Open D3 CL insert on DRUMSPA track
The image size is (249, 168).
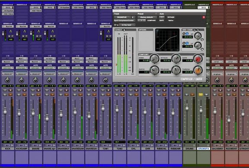pos(204,7)
